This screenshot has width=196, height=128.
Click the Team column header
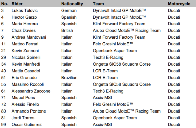[x=98, y=4]
